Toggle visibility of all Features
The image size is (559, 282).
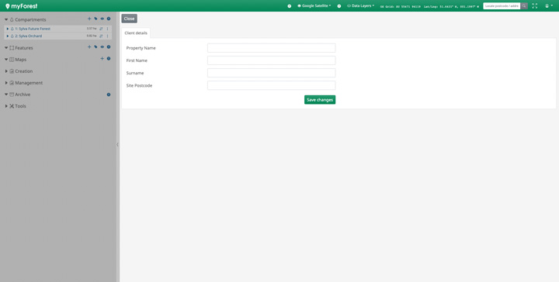coord(102,47)
